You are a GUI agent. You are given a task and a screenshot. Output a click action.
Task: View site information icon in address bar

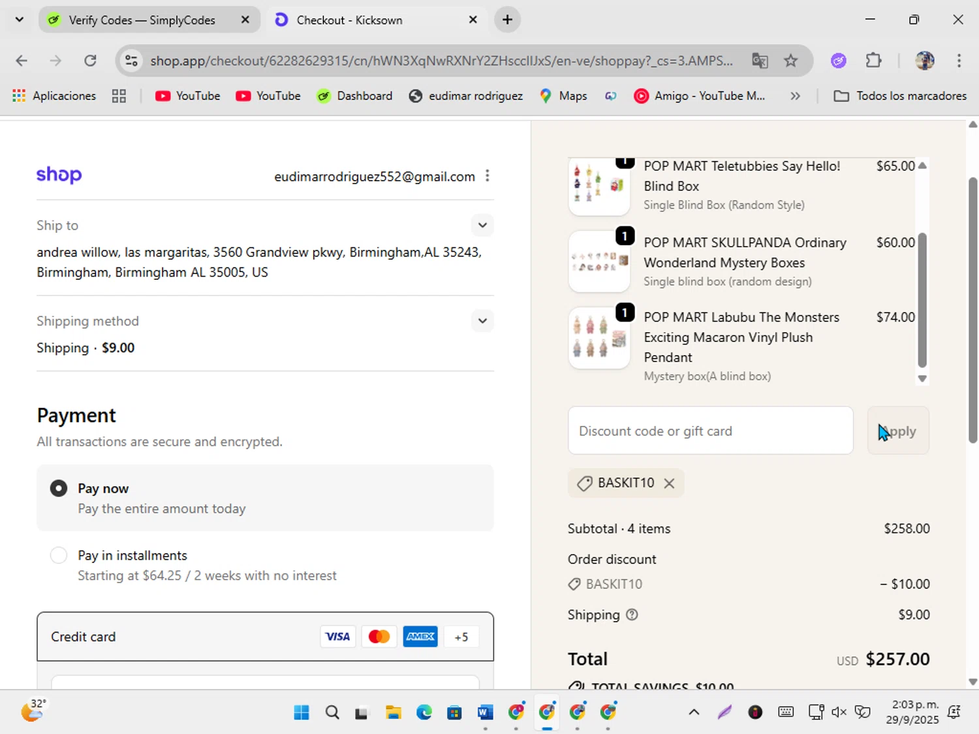point(131,61)
